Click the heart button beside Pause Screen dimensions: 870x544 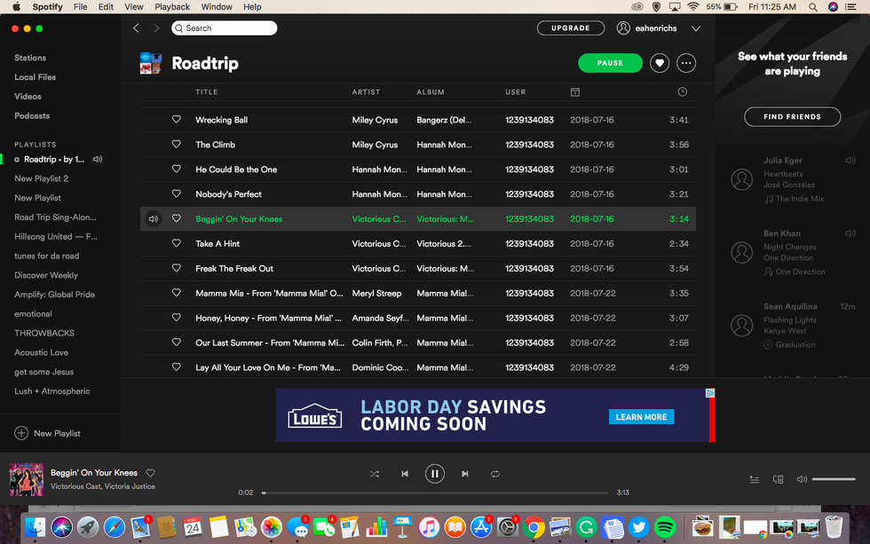[659, 63]
